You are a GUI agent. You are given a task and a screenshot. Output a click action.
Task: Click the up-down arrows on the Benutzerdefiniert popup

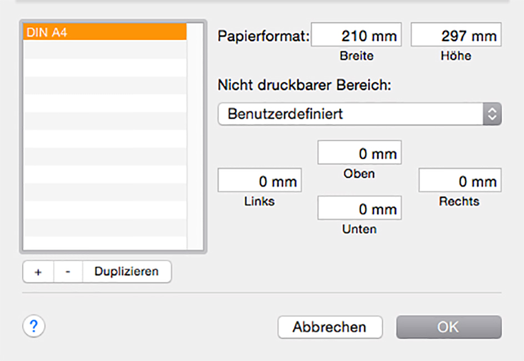[x=492, y=114]
